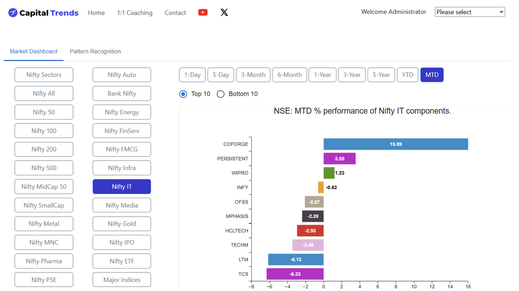Select the MTD timeframe
Image resolution: width=519 pixels, height=291 pixels.
pos(432,75)
